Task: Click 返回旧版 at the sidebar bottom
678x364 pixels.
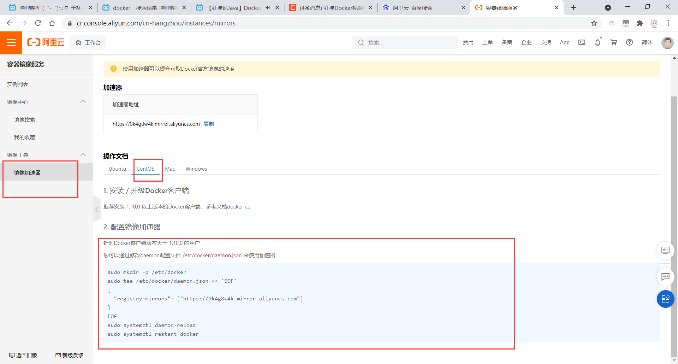Action: (x=23, y=355)
